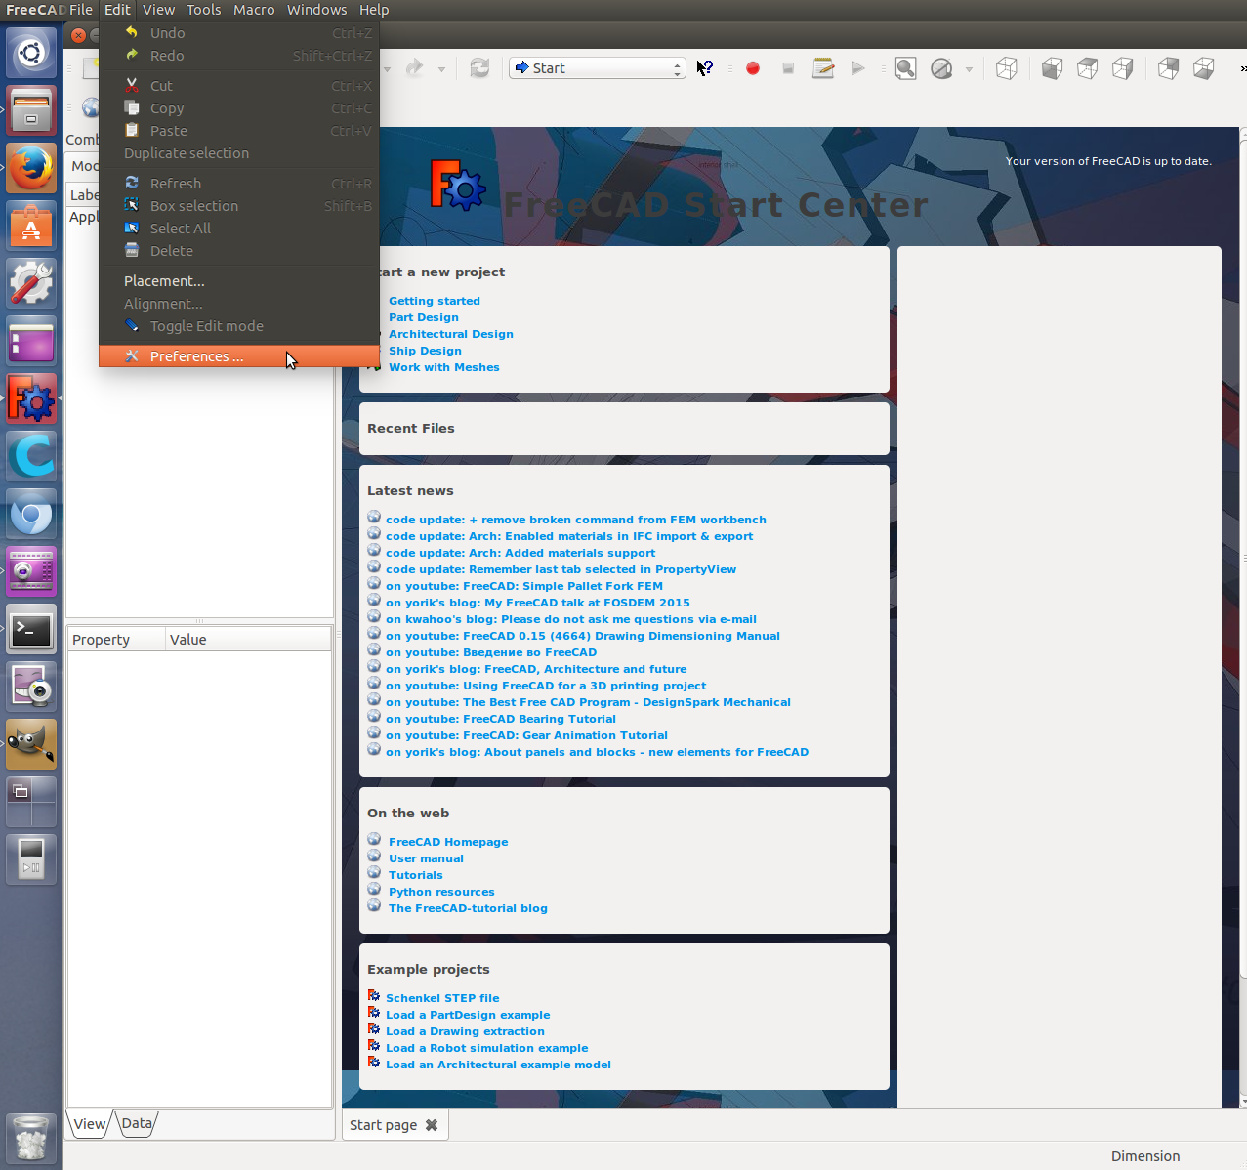Switch to the Data tab

coord(137,1123)
